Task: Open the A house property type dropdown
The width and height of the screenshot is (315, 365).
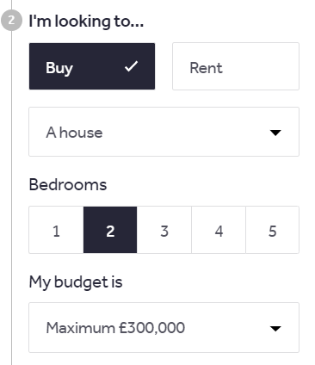Action: (x=164, y=132)
